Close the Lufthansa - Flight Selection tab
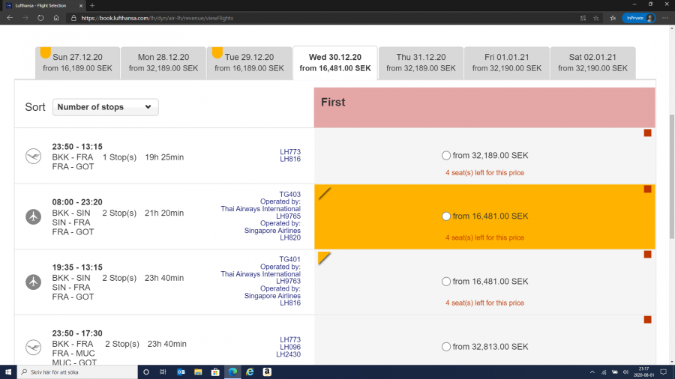 [80, 5]
